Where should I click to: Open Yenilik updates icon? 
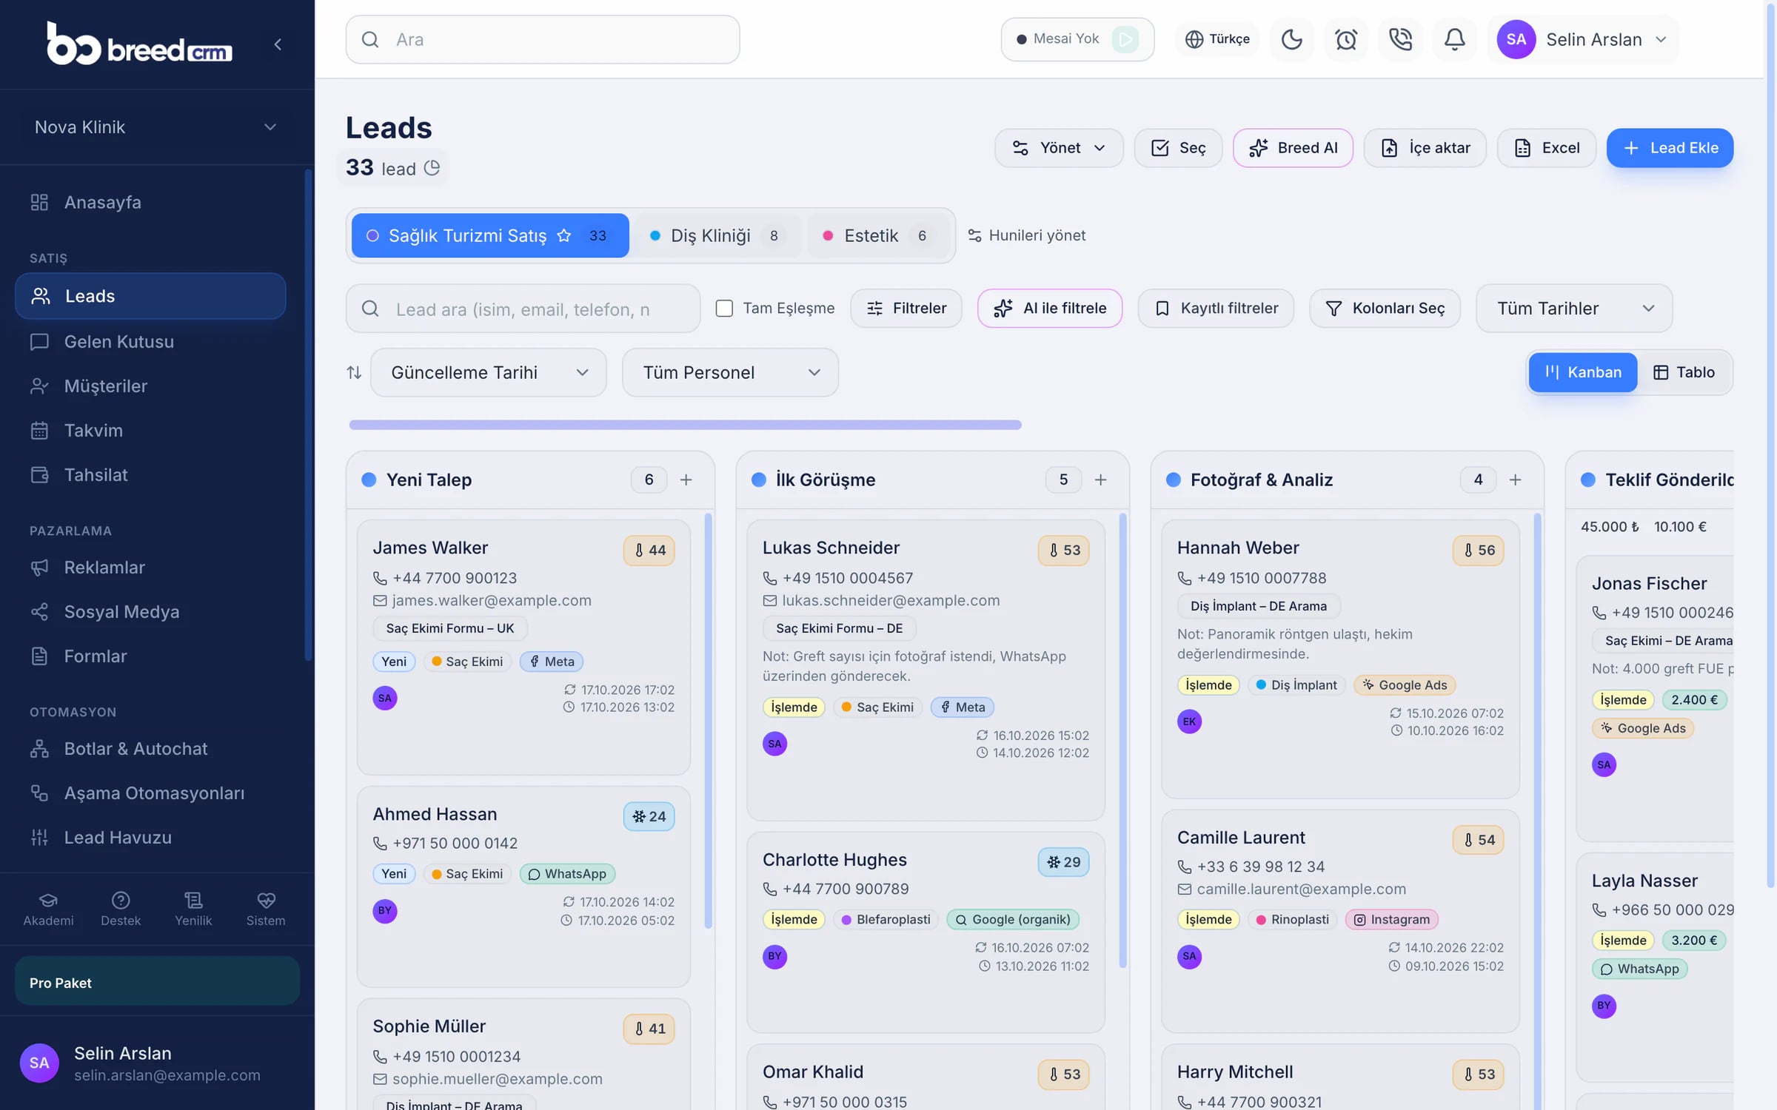pyautogui.click(x=193, y=909)
